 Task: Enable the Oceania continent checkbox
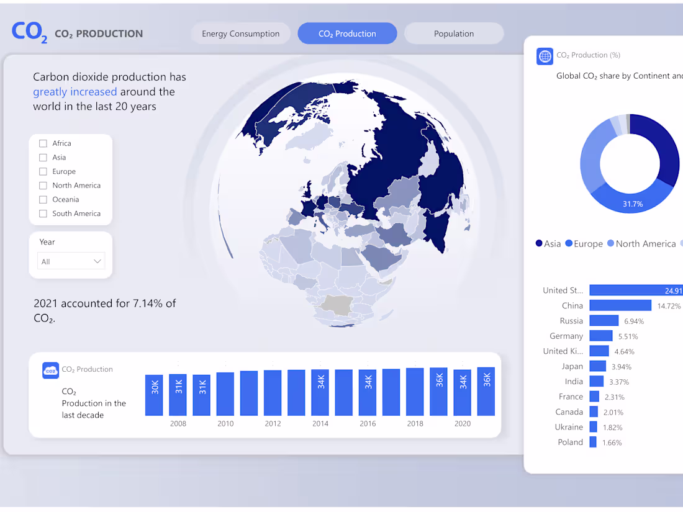point(43,199)
